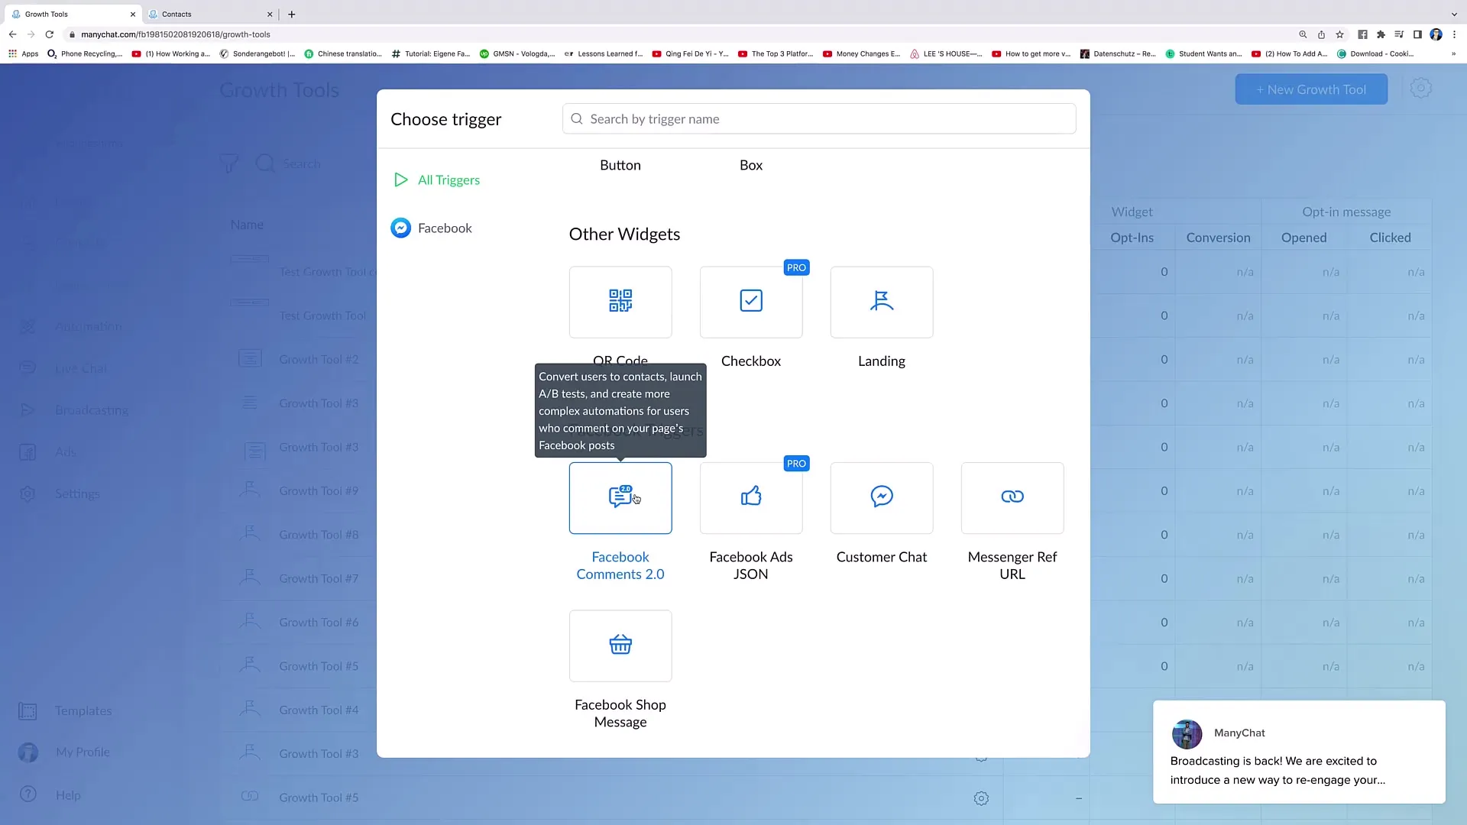The image size is (1467, 825).
Task: Select the Messenger Ref URL icon
Action: tap(1012, 496)
